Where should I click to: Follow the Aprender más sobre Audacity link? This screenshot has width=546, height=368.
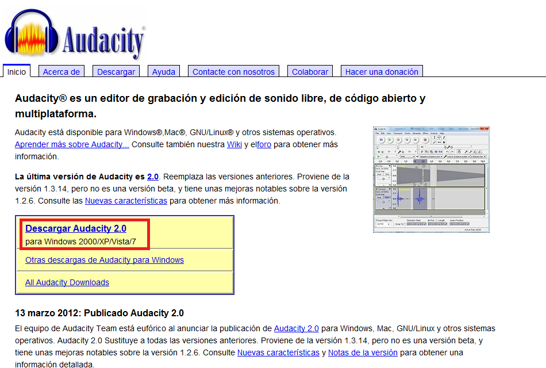click(72, 144)
